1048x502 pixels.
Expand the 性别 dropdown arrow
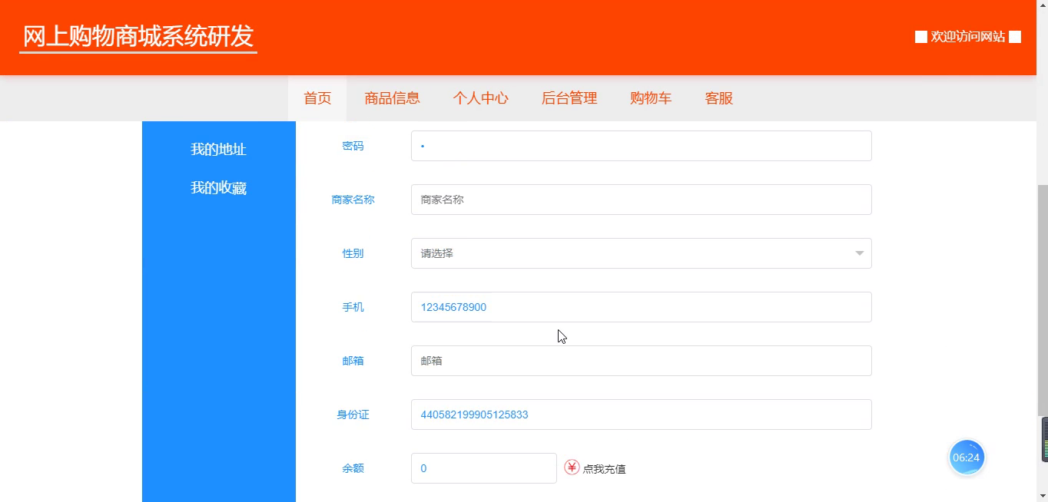(859, 253)
